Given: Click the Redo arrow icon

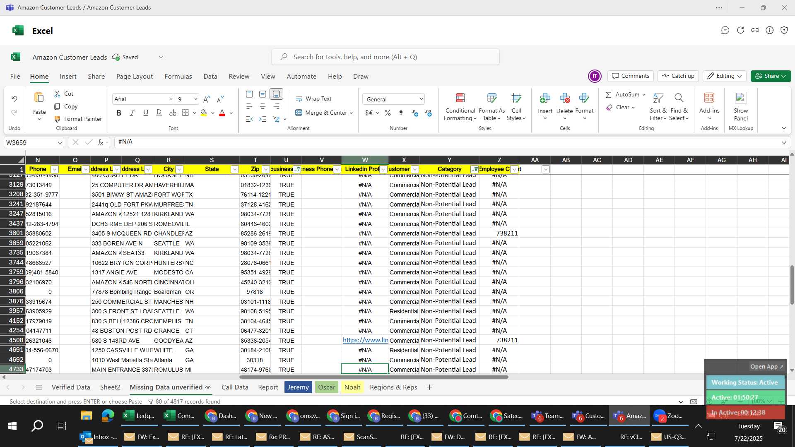Looking at the screenshot, I should (14, 113).
